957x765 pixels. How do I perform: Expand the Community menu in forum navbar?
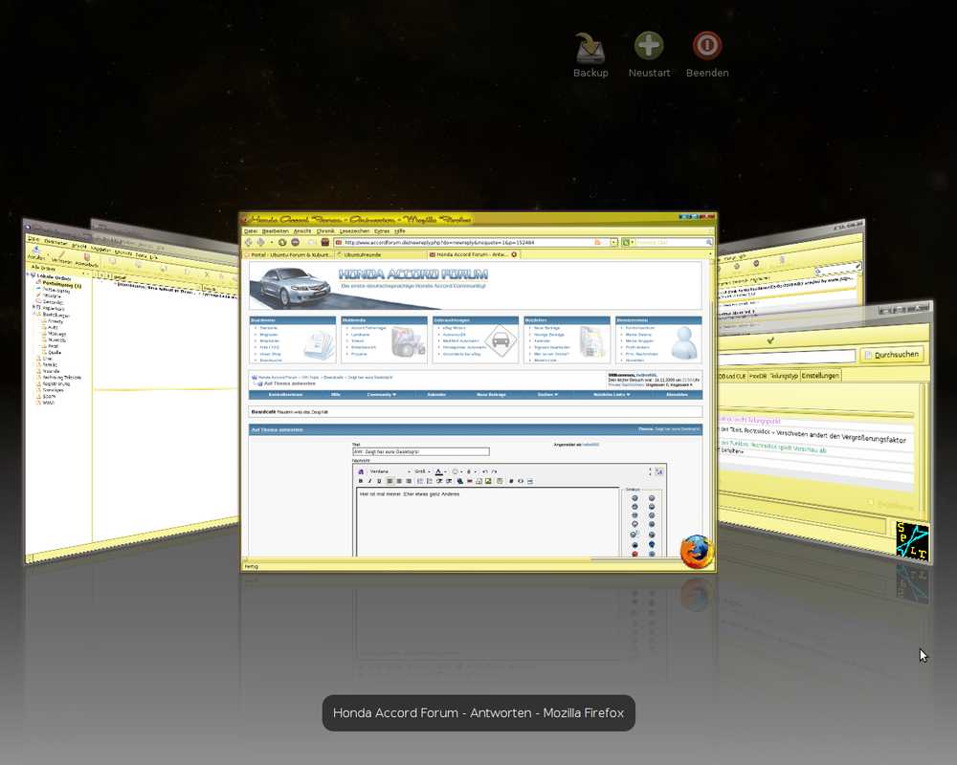point(382,394)
